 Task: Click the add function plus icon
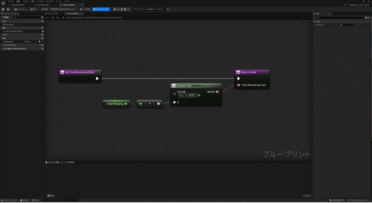pyautogui.click(x=42, y=28)
